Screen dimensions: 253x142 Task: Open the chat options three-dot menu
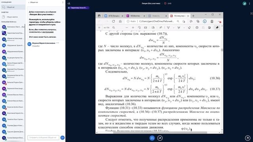pos(62,2)
